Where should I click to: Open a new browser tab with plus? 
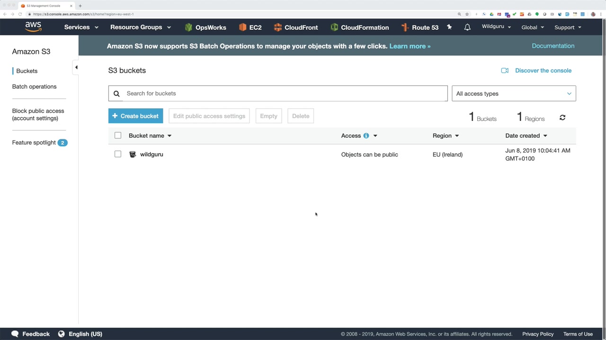point(80,6)
